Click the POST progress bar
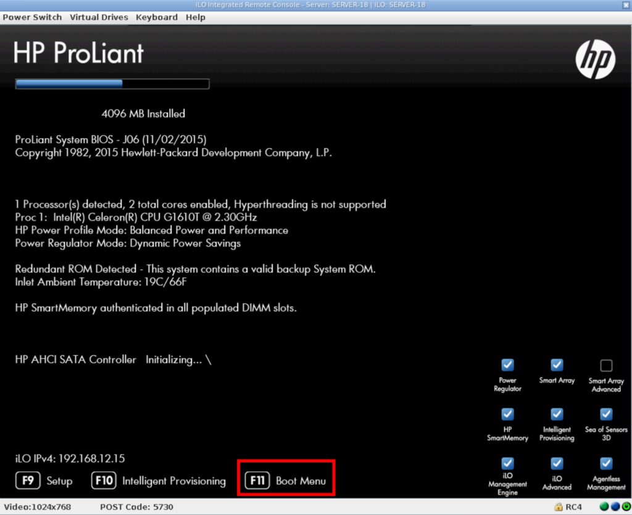The width and height of the screenshot is (632, 515). (112, 84)
